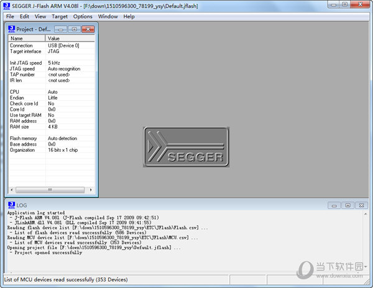Viewport: 373px width, 288px height.
Task: Select the CPU row
Action: pos(52,92)
